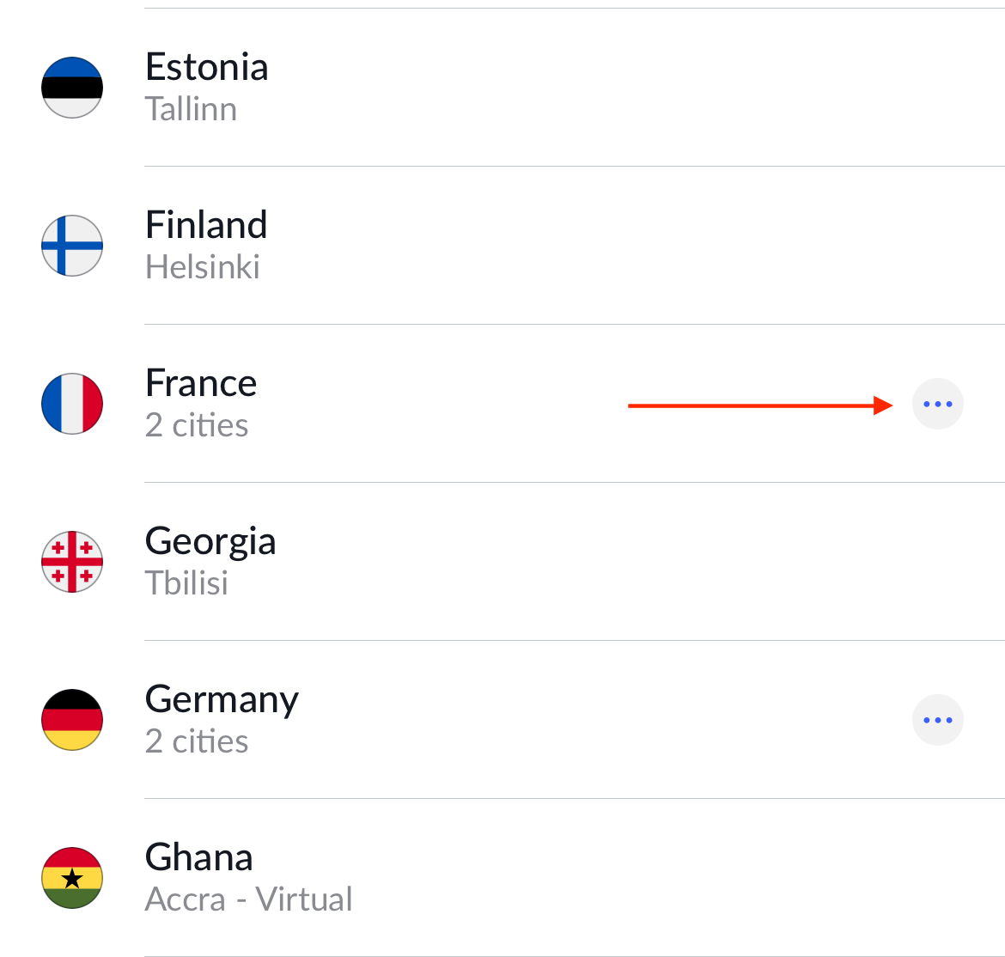Tap France's "2 cities" subtitle
This screenshot has height=957, width=1005.
(197, 425)
